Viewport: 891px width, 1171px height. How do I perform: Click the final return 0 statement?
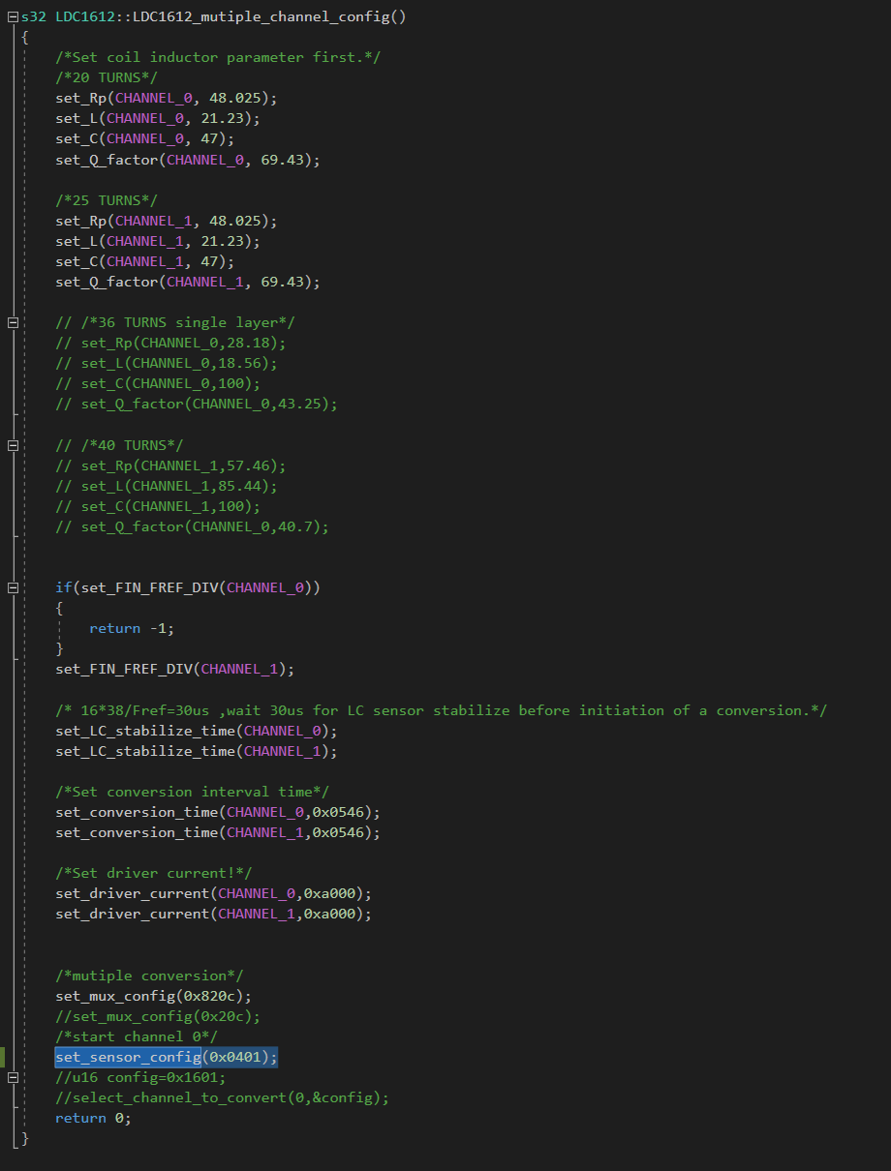point(93,1118)
